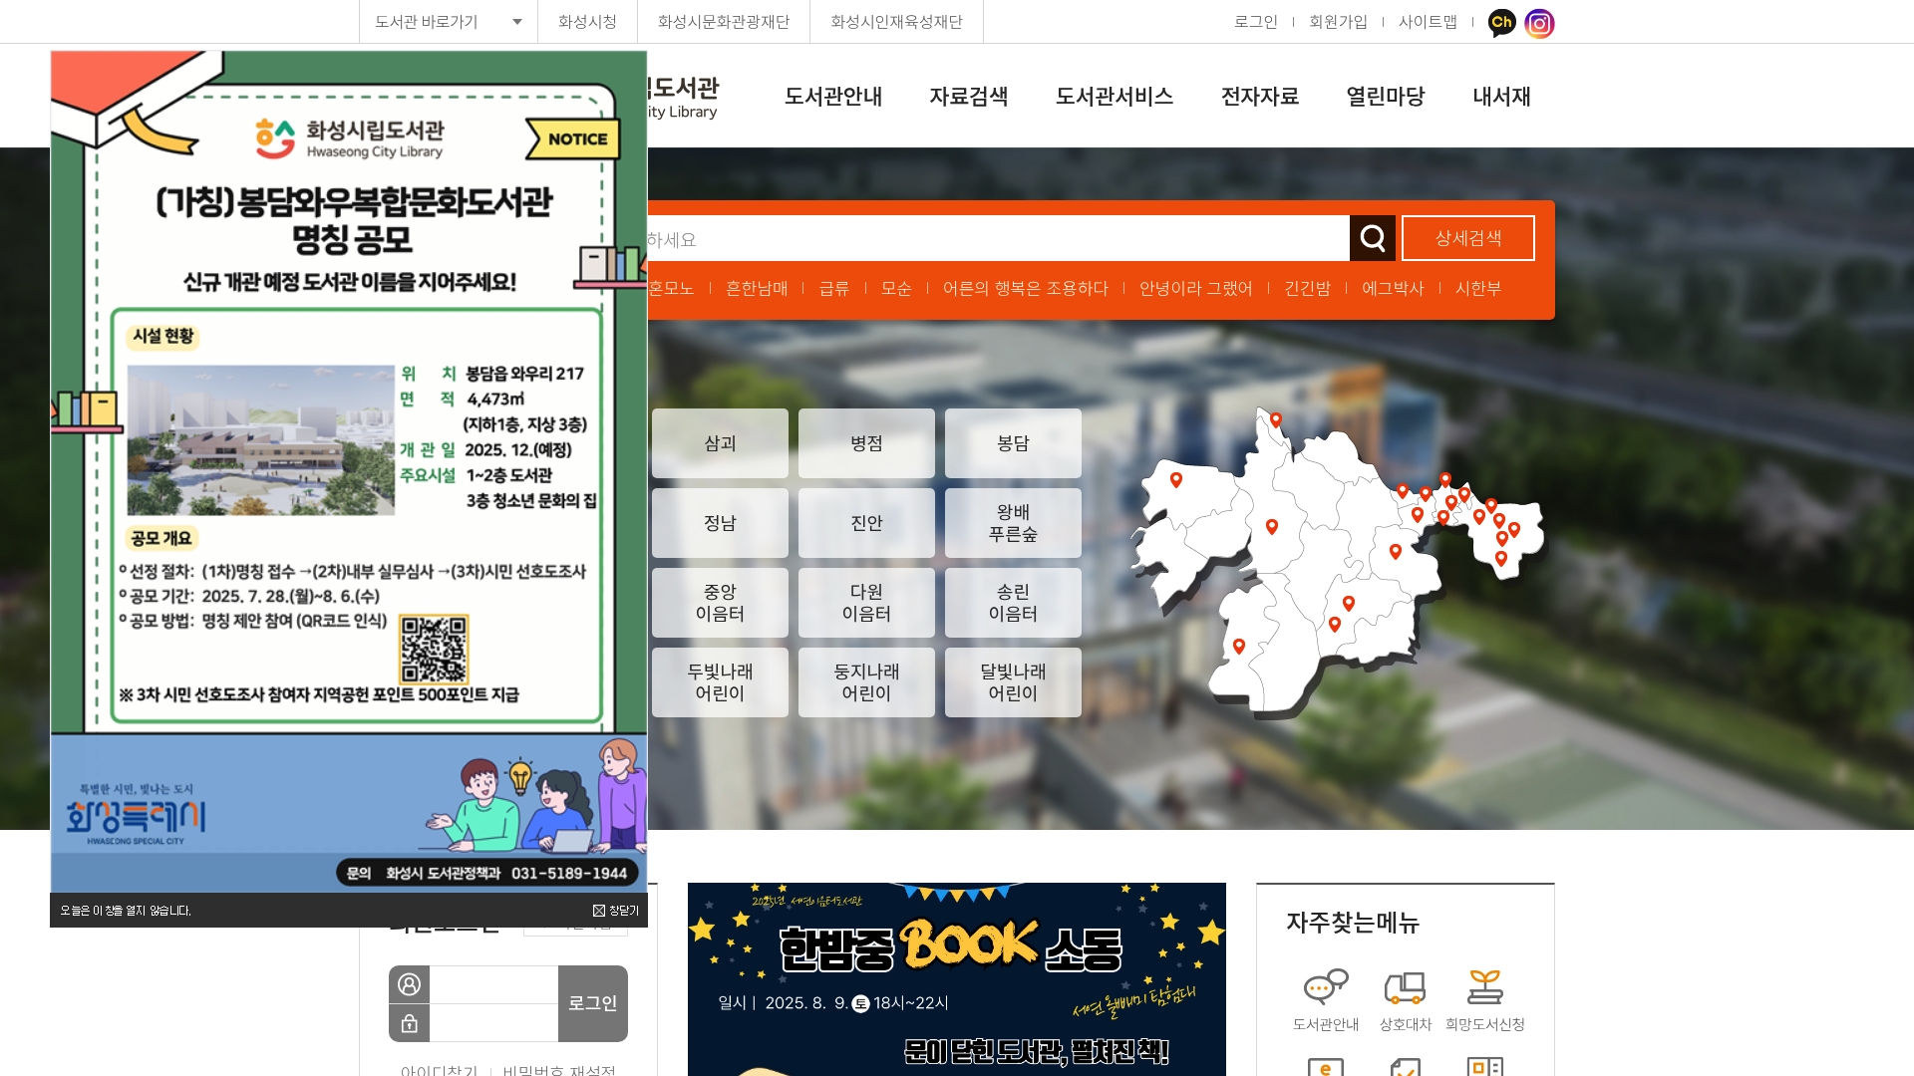Choose the 둥지나래 어린이 library button

[x=866, y=682]
